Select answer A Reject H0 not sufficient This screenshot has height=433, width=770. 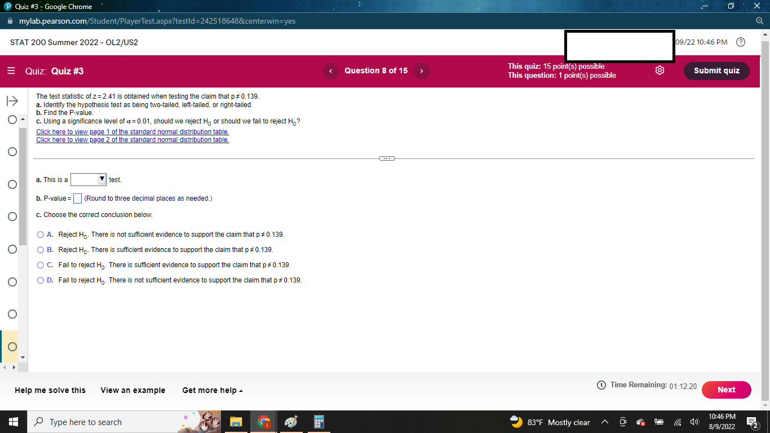point(41,235)
